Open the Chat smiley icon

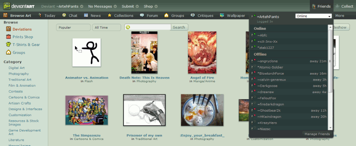pyautogui.click(x=64, y=15)
